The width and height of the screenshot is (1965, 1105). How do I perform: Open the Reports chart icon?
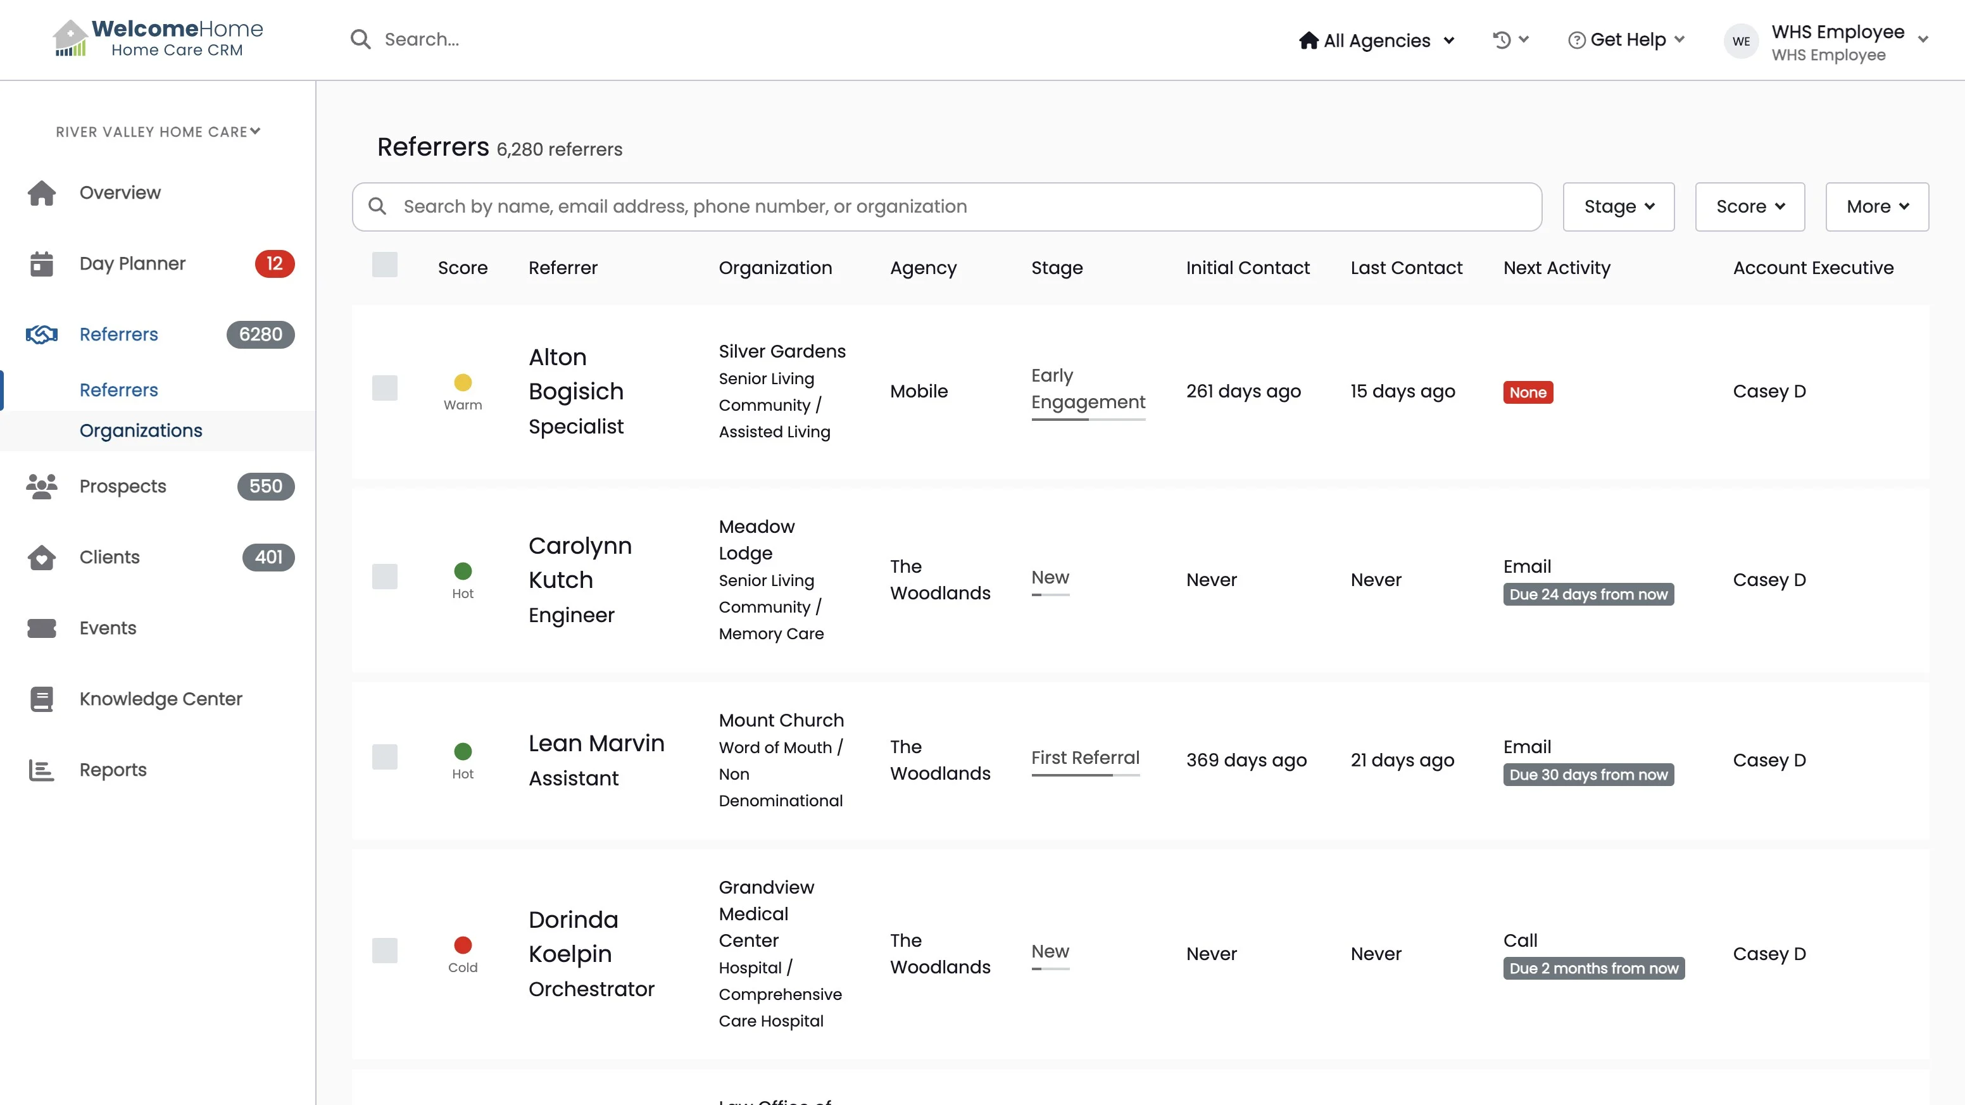[41, 770]
